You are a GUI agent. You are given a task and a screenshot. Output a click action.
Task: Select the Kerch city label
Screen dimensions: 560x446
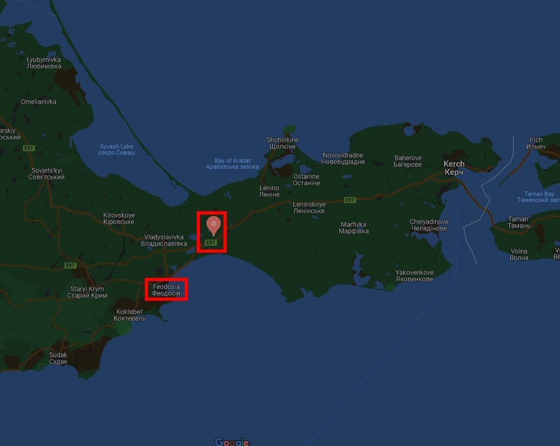[x=454, y=168]
